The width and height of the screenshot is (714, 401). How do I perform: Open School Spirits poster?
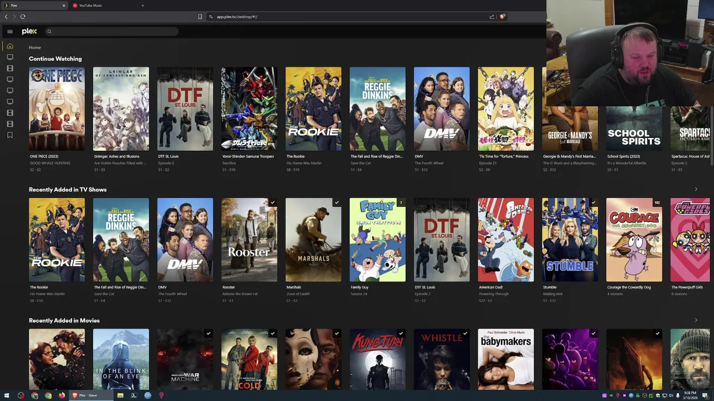pyautogui.click(x=634, y=128)
